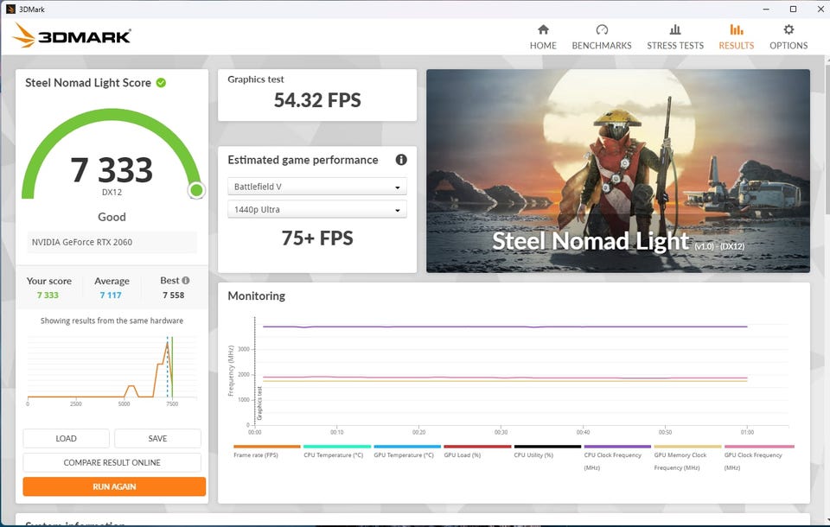Click the NVIDIA GeForce RTX 2060 field
The height and width of the screenshot is (527, 830).
pyautogui.click(x=112, y=242)
